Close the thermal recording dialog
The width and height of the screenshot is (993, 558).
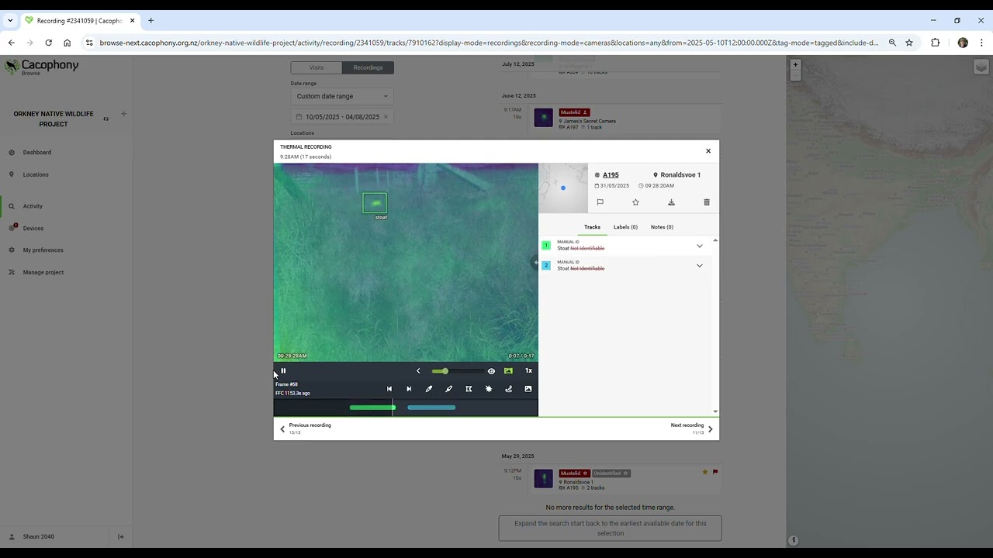708,151
